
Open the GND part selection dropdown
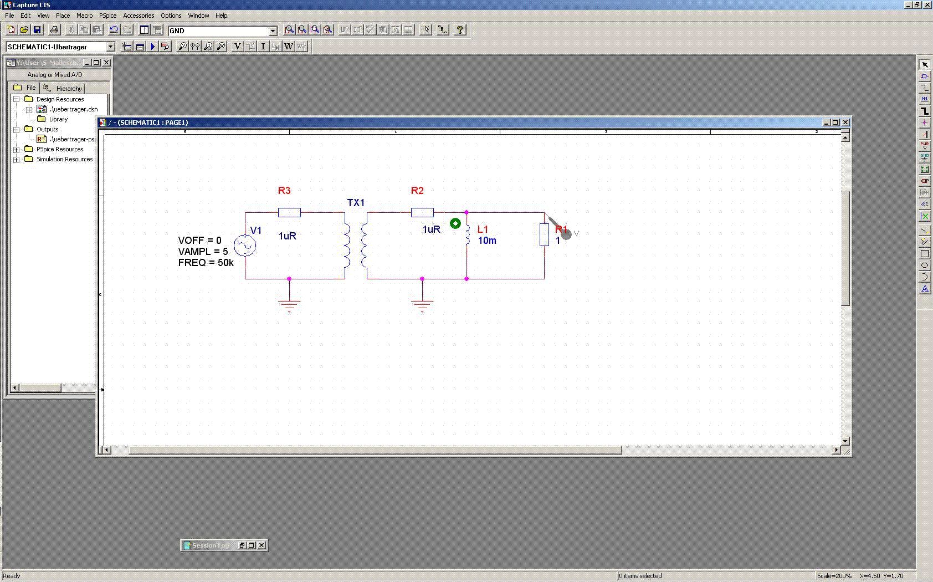point(273,31)
